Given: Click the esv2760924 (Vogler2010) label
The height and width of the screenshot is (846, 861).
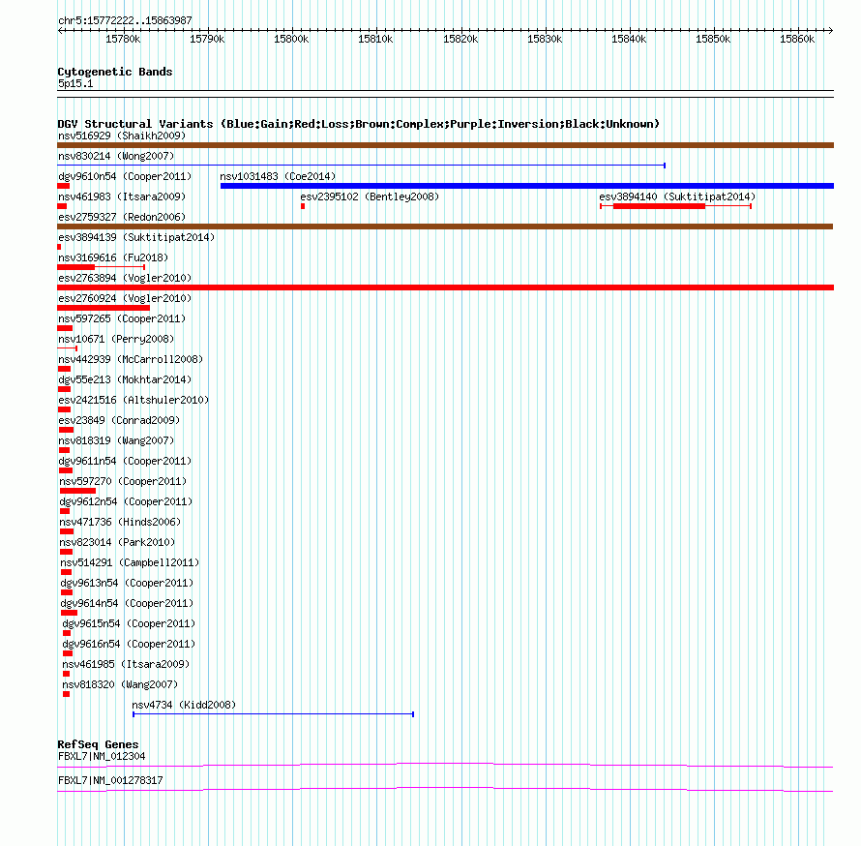Looking at the screenshot, I should tap(125, 298).
